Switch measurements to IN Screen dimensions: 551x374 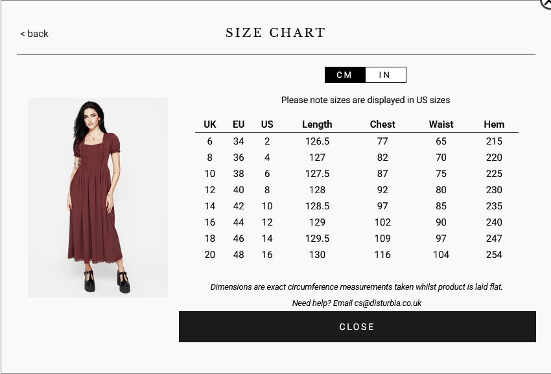click(385, 75)
